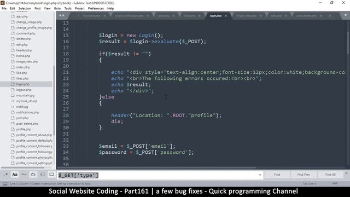Open change_image.php in the sidebar
Image resolution: width=350 pixels, height=197 pixels.
click(x=29, y=22)
